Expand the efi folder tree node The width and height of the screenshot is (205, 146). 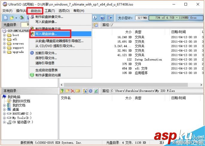click(x=4, y=39)
